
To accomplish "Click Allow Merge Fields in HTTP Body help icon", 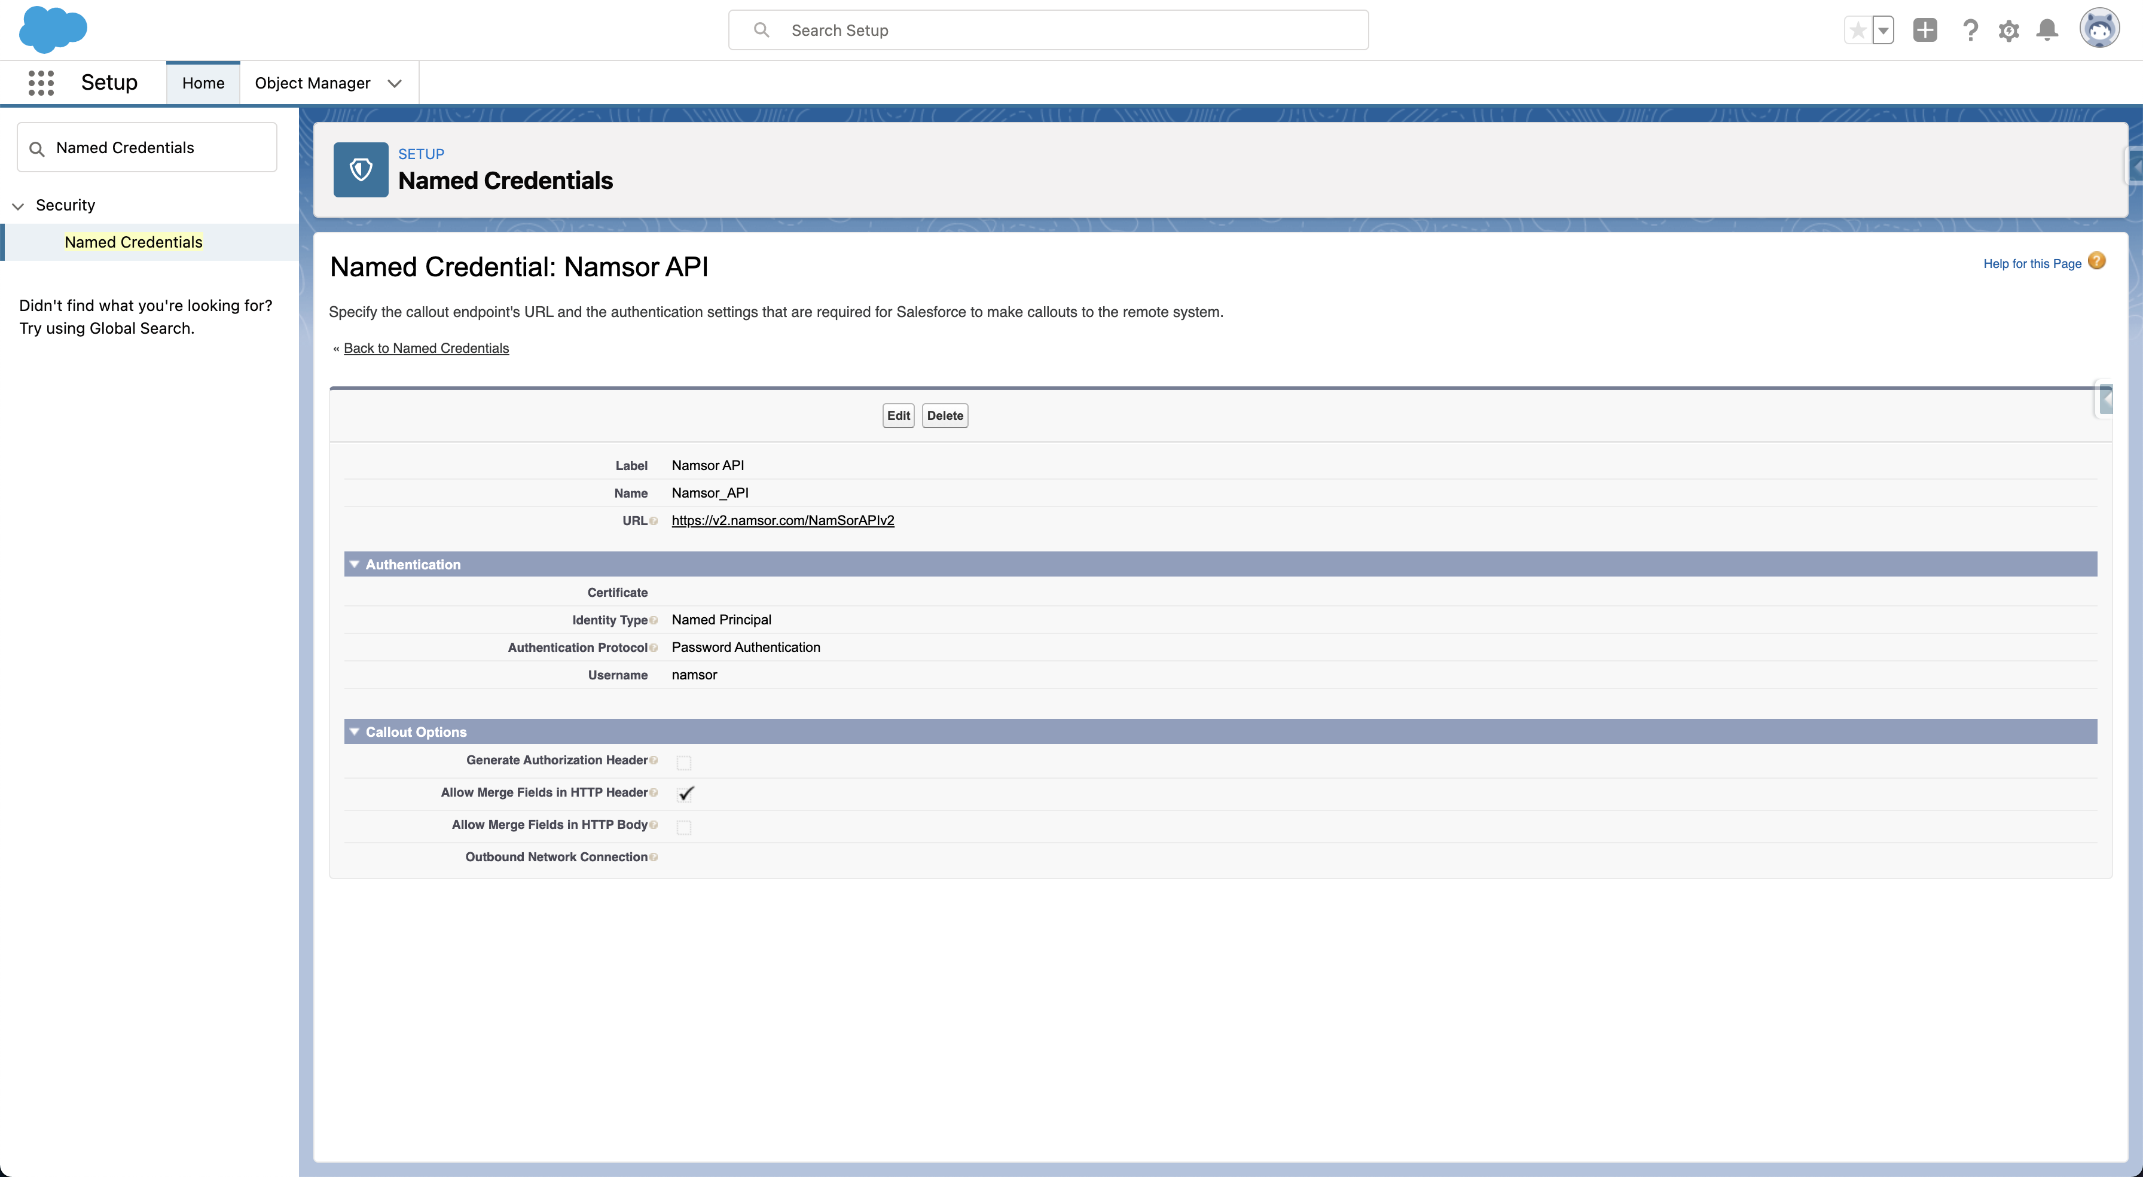I will coord(653,825).
